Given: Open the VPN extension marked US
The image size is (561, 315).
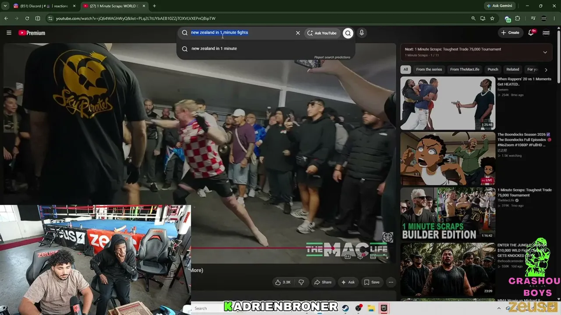Looking at the screenshot, I should coord(508,19).
